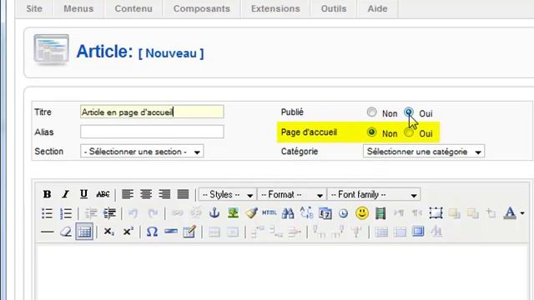Toggle italic formatting in the editor
Image resolution: width=534 pixels, height=300 pixels.
[65, 194]
